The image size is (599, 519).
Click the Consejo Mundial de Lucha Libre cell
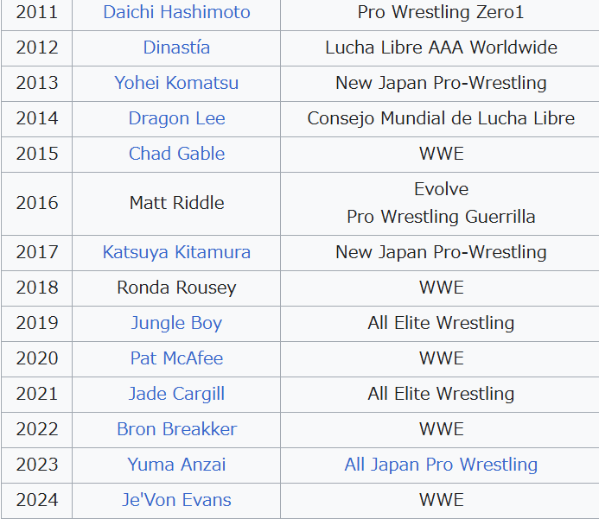point(440,119)
